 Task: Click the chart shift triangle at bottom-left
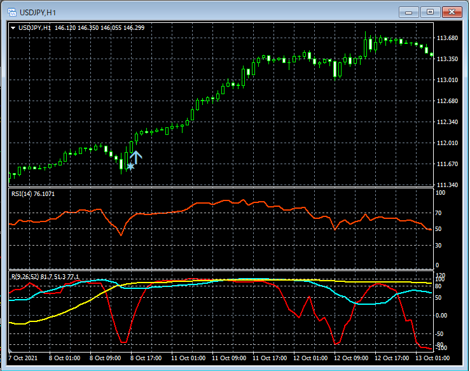coord(10,349)
